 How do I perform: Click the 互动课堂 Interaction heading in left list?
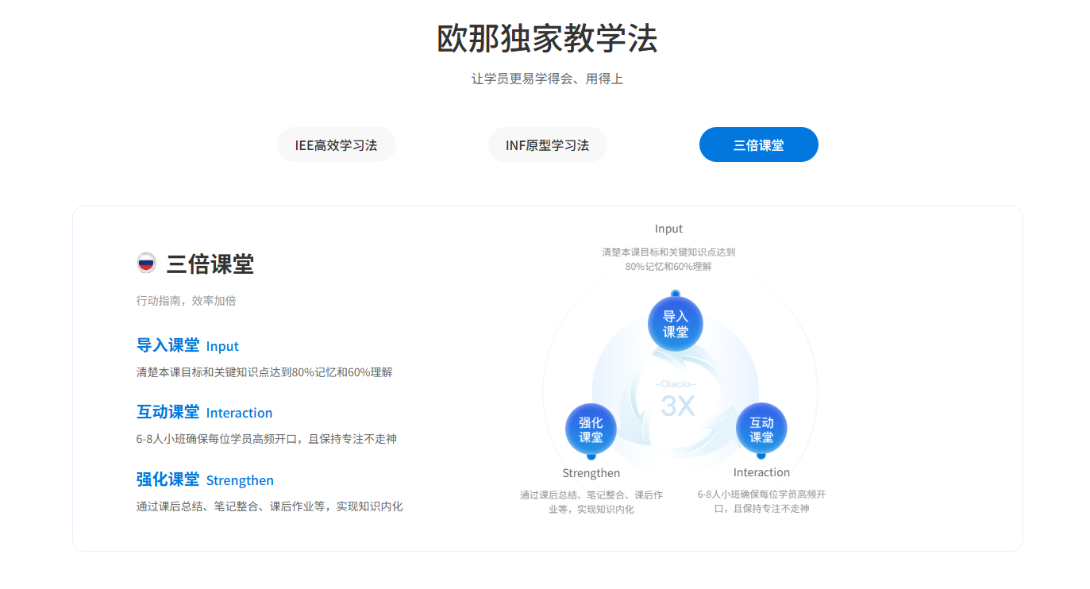point(204,412)
